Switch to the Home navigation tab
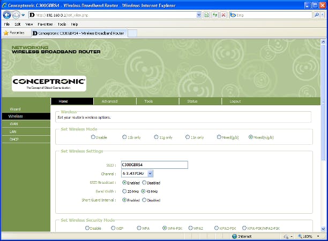Screen dimensions: 328x241 point(72,102)
